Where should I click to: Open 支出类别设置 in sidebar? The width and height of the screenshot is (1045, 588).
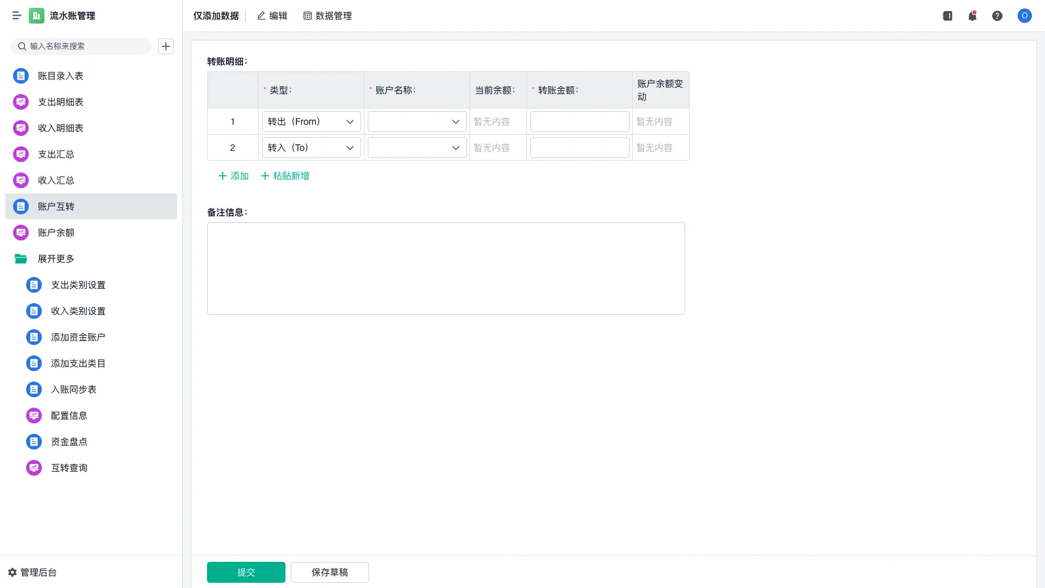[91, 285]
